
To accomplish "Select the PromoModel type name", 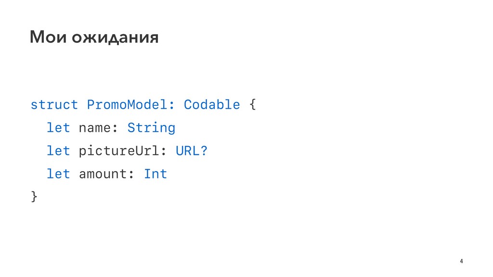I will coord(127,104).
